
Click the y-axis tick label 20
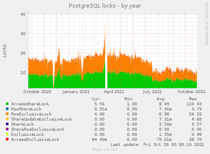point(23,53)
